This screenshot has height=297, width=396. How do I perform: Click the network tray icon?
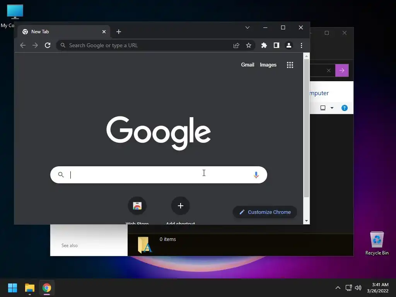point(349,288)
